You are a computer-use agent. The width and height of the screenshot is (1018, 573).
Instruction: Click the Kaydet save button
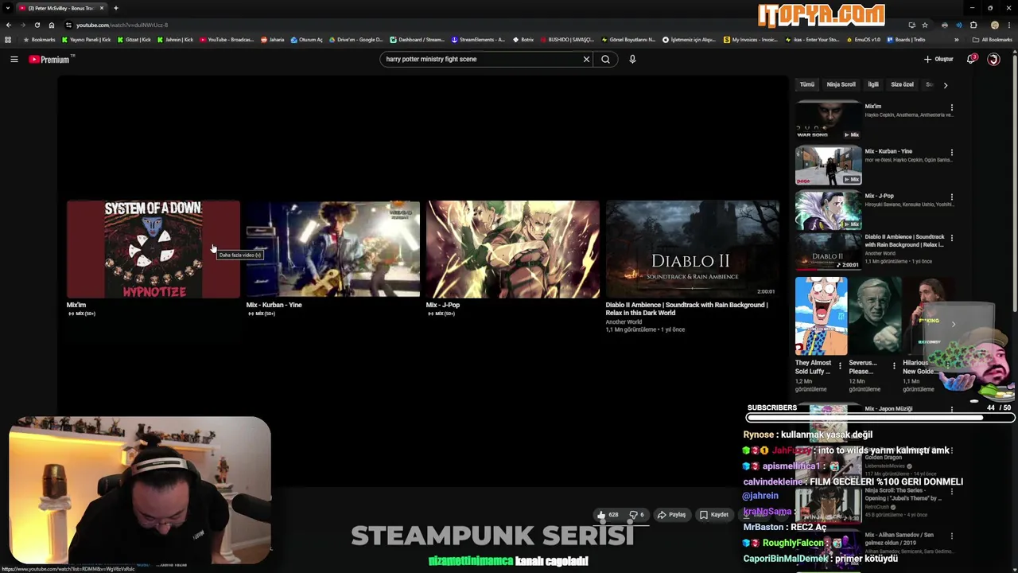[x=713, y=515]
